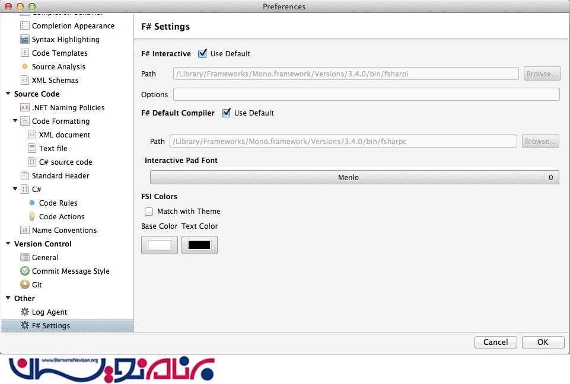Image resolution: width=570 pixels, height=384 pixels.
Task: Select .NET Naming Policies
Action: (x=68, y=107)
